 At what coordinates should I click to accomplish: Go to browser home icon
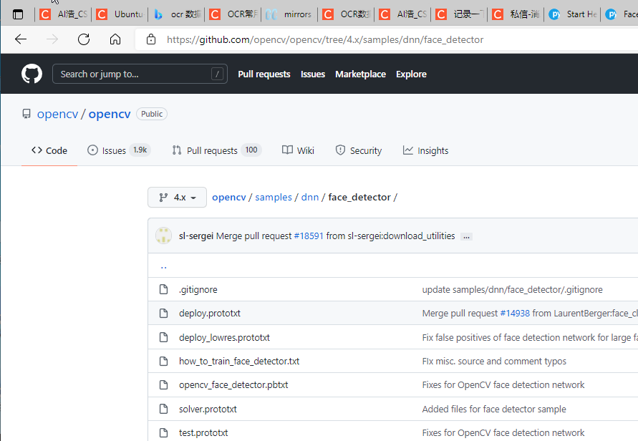(x=115, y=39)
